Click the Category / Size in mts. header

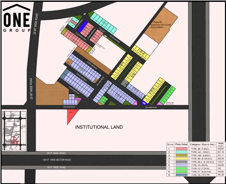[x=202, y=145]
